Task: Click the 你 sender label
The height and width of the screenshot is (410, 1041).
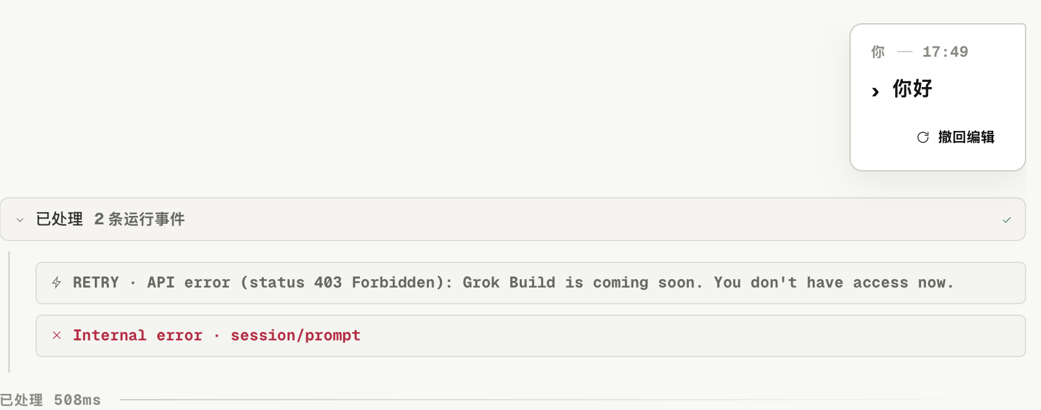Action: [878, 52]
